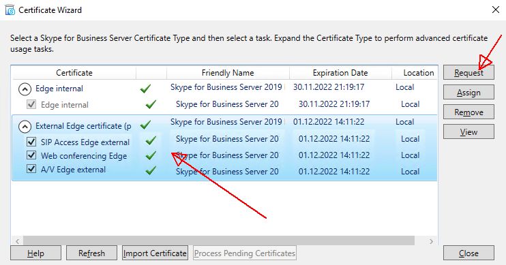
Task: Click Local location in the A/V Edge external row
Action: click(x=410, y=172)
